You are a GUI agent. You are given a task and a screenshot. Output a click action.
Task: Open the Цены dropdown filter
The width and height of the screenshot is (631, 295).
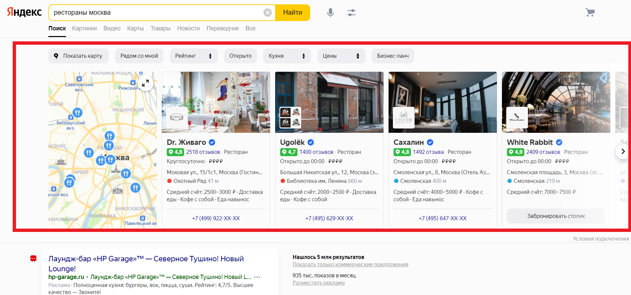(341, 56)
